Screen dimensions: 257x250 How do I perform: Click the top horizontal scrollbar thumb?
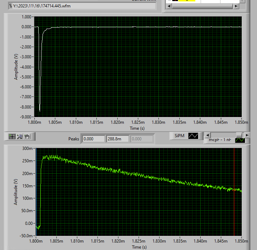click(x=202, y=6)
